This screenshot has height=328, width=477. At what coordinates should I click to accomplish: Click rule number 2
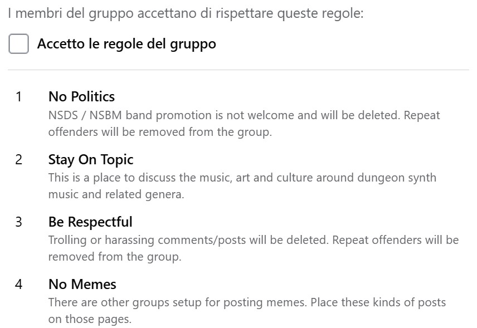[19, 160]
